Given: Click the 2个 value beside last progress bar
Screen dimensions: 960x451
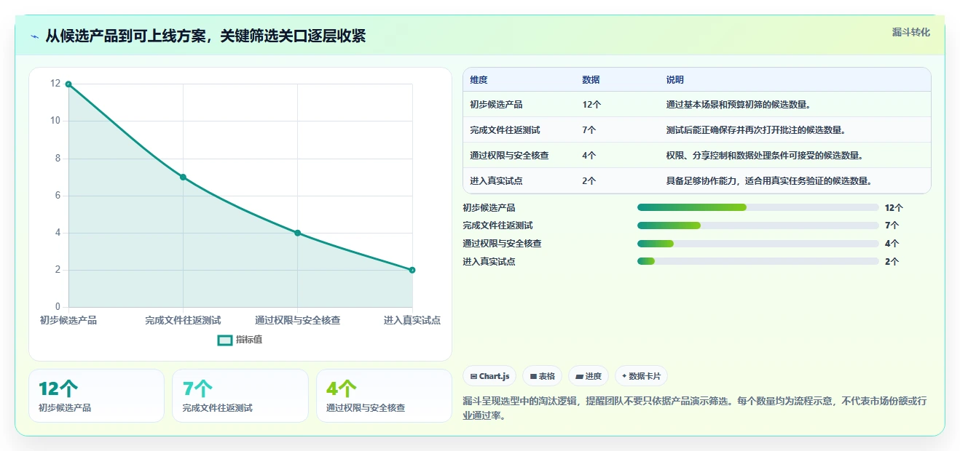Looking at the screenshot, I should [892, 261].
